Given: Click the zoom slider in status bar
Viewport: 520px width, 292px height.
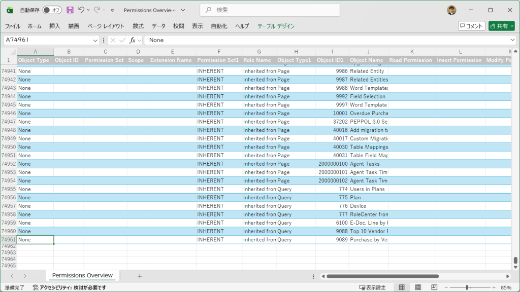Looking at the screenshot, I should pos(467,287).
